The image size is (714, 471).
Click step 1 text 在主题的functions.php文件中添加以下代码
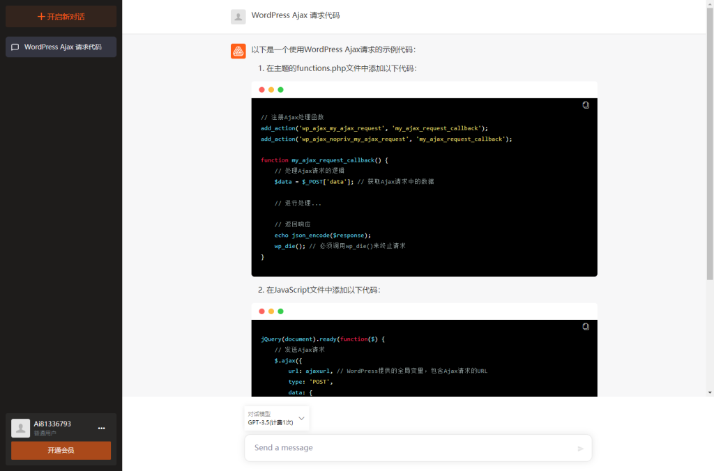tap(341, 68)
